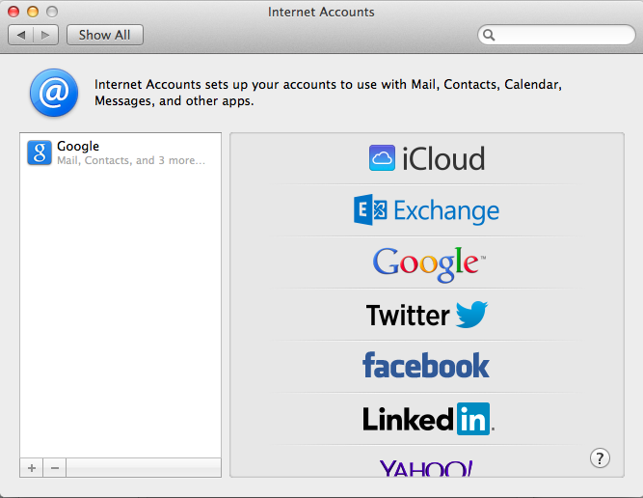Click the magnifier icon in search
Screen dimensions: 643x498
[x=489, y=35]
